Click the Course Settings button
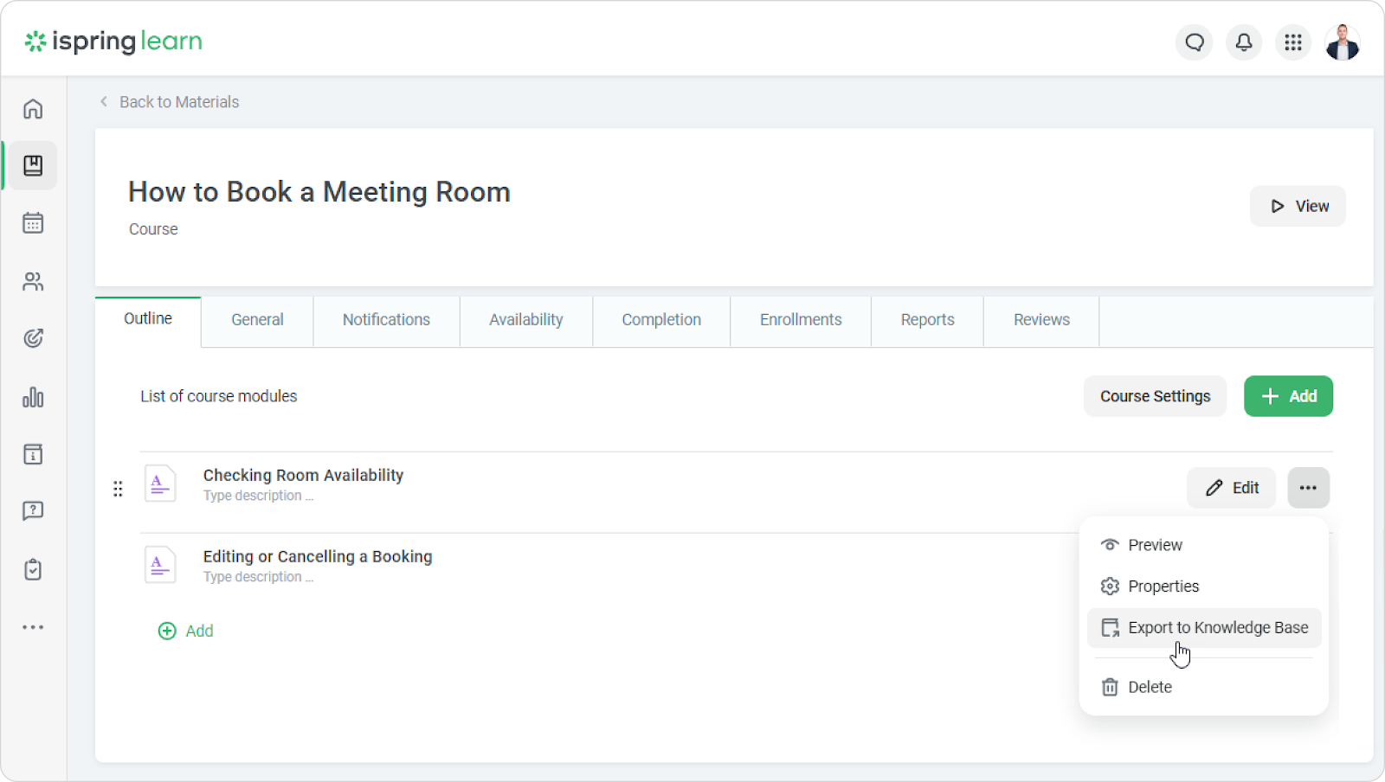This screenshot has width=1385, height=782. 1155,396
